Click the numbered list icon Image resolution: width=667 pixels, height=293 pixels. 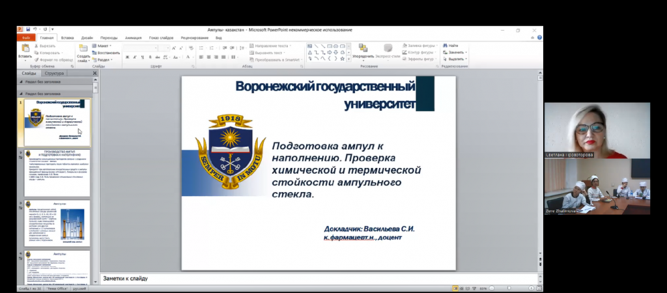pyautogui.click(x=212, y=48)
